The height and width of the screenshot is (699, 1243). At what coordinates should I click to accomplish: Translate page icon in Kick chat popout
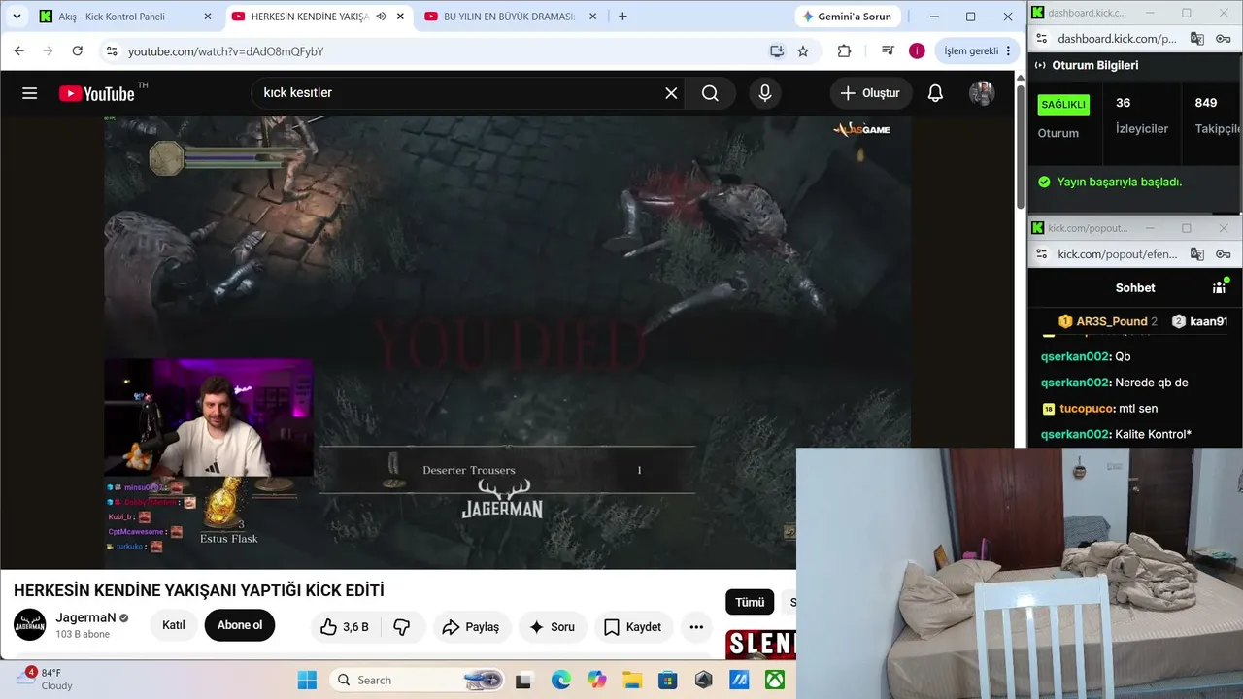[x=1196, y=254]
